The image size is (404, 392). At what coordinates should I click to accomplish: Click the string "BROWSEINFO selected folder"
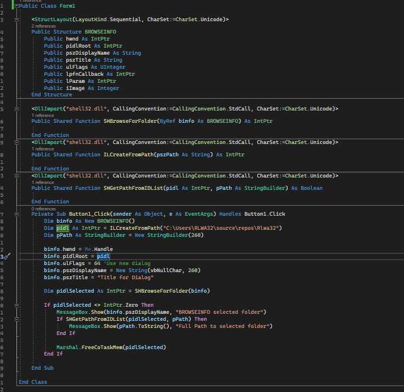[x=219, y=312]
